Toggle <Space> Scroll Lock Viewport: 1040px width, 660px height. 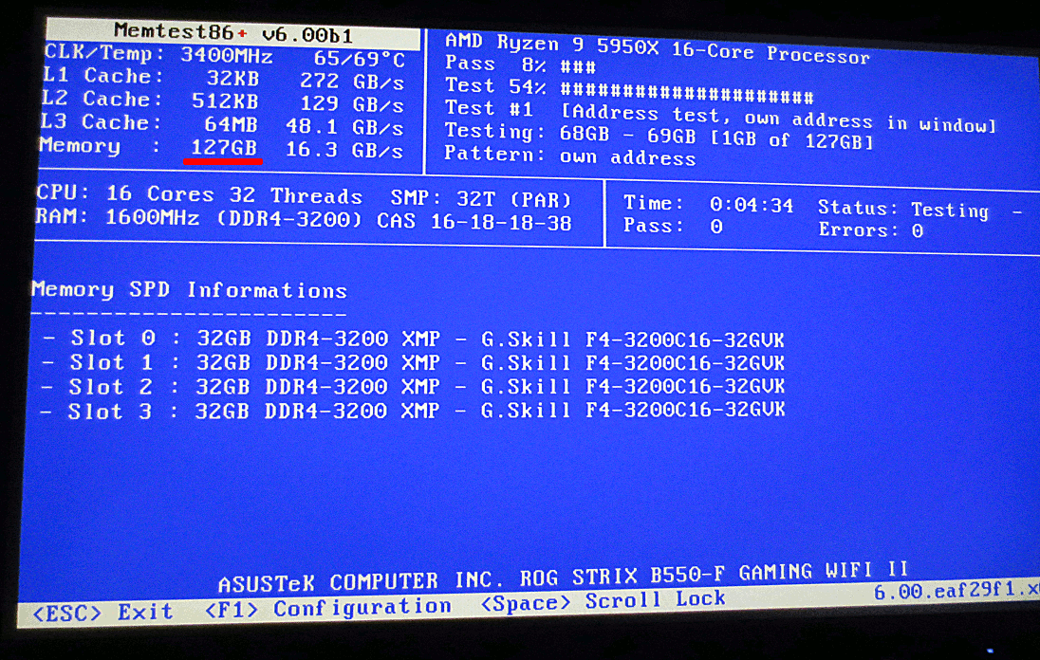603,601
